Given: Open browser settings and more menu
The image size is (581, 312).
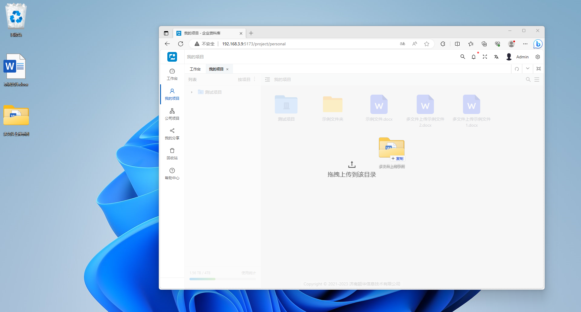Looking at the screenshot, I should coord(525,44).
